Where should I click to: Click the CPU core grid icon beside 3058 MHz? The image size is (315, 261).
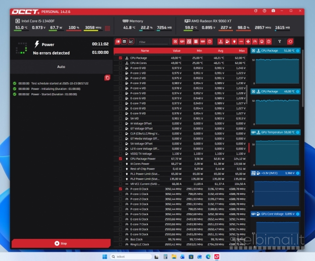pyautogui.click(x=107, y=28)
